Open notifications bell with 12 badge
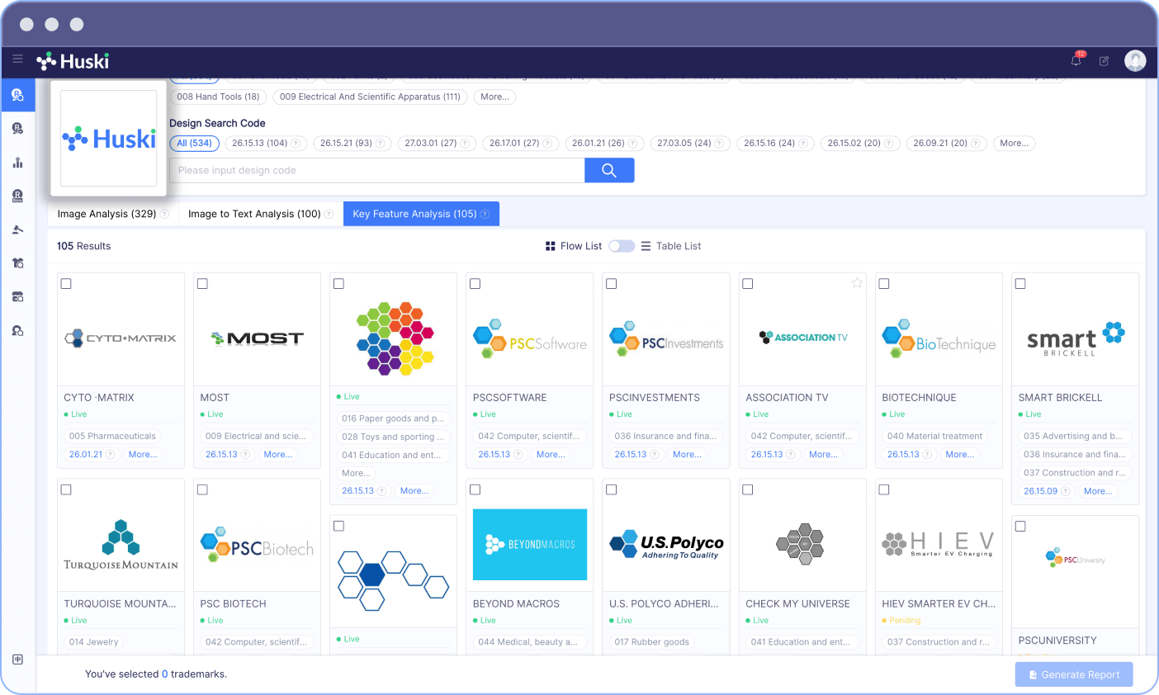The height and width of the screenshot is (695, 1159). (1076, 60)
